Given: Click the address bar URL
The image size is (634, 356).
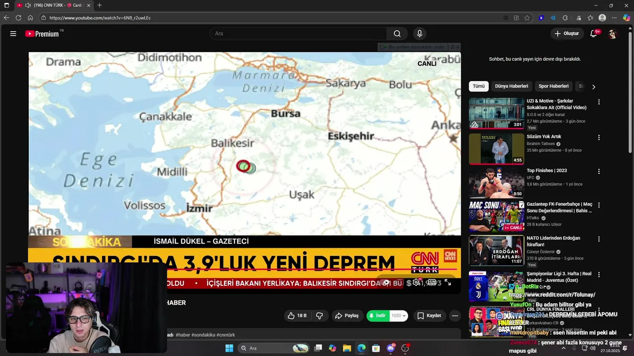Looking at the screenshot, I should 100,18.
